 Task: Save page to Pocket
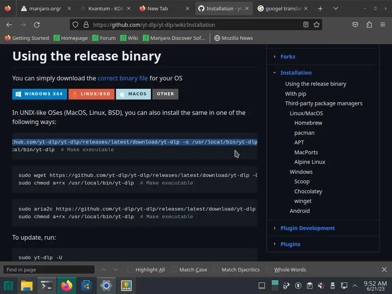tap(355, 24)
